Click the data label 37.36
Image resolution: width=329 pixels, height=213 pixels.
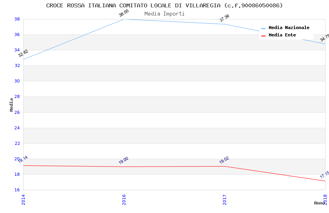click(x=224, y=18)
